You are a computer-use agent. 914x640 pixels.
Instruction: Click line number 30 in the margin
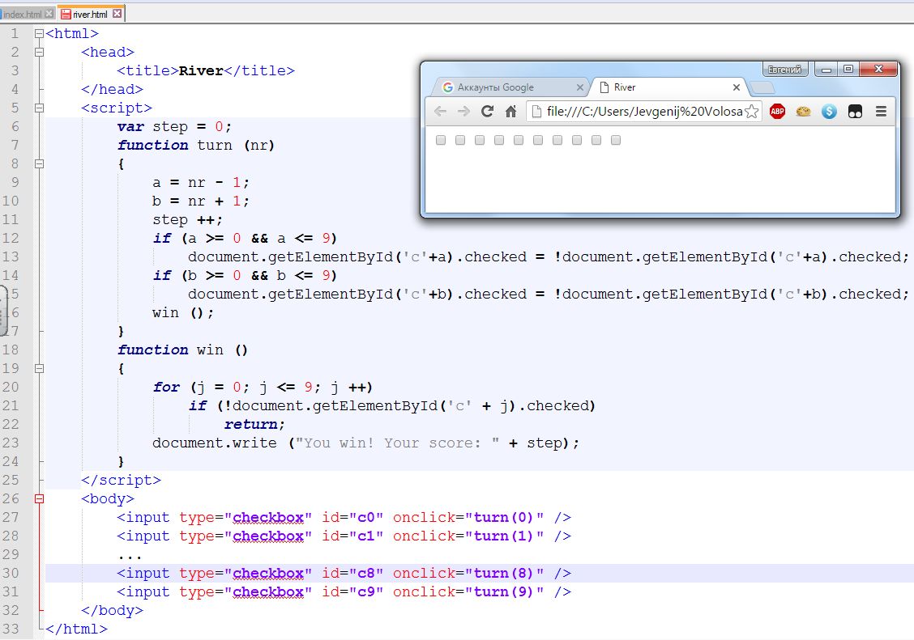[11, 573]
